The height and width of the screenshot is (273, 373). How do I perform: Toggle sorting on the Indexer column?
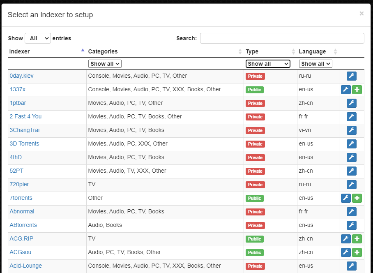click(x=45, y=51)
